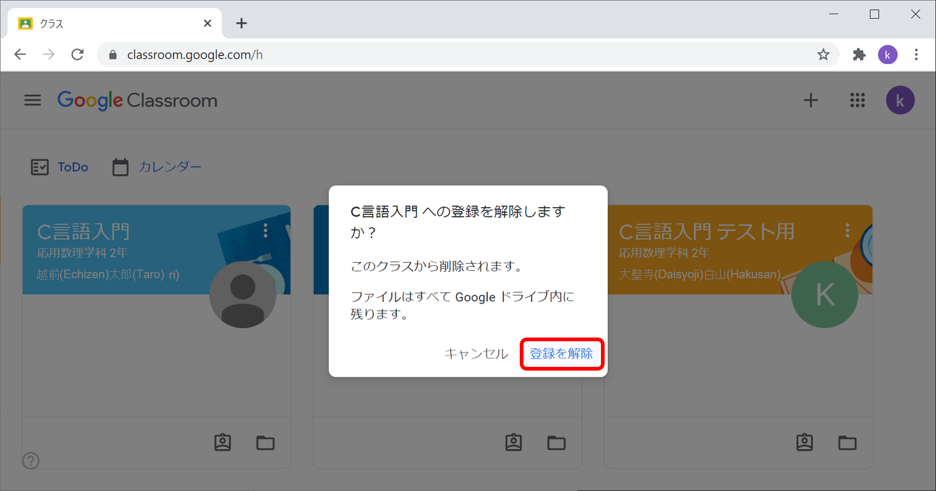This screenshot has width=936, height=491.
Task: Open Drive folder icon on C言語入門 card
Action: point(266,443)
